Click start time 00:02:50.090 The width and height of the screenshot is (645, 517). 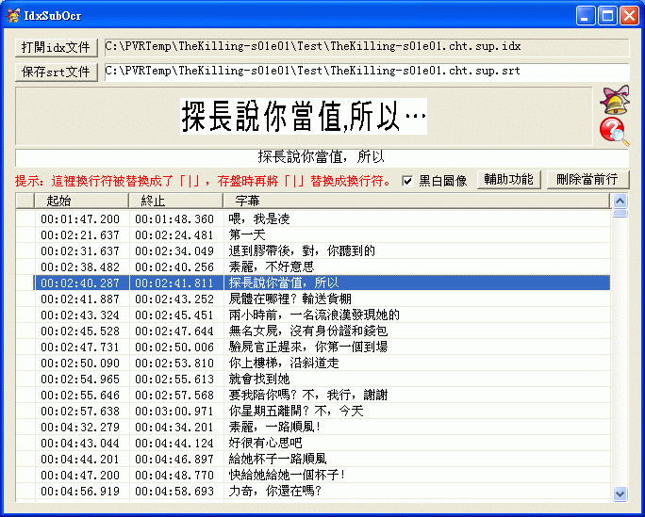[80, 364]
